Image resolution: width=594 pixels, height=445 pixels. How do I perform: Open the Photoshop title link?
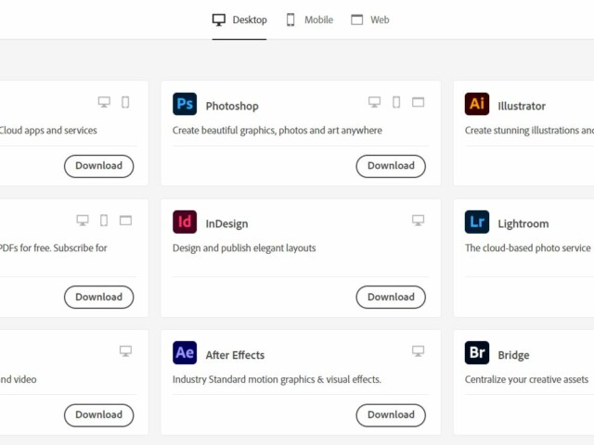click(232, 106)
